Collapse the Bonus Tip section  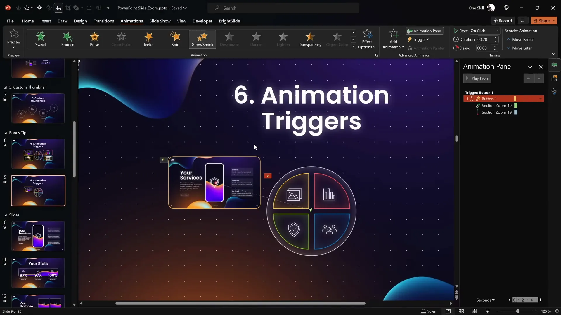[5, 133]
